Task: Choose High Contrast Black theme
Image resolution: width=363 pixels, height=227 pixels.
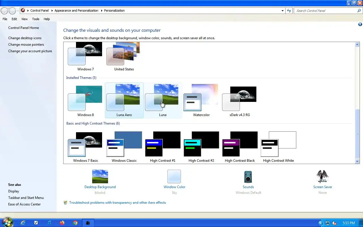Action: 240,146
